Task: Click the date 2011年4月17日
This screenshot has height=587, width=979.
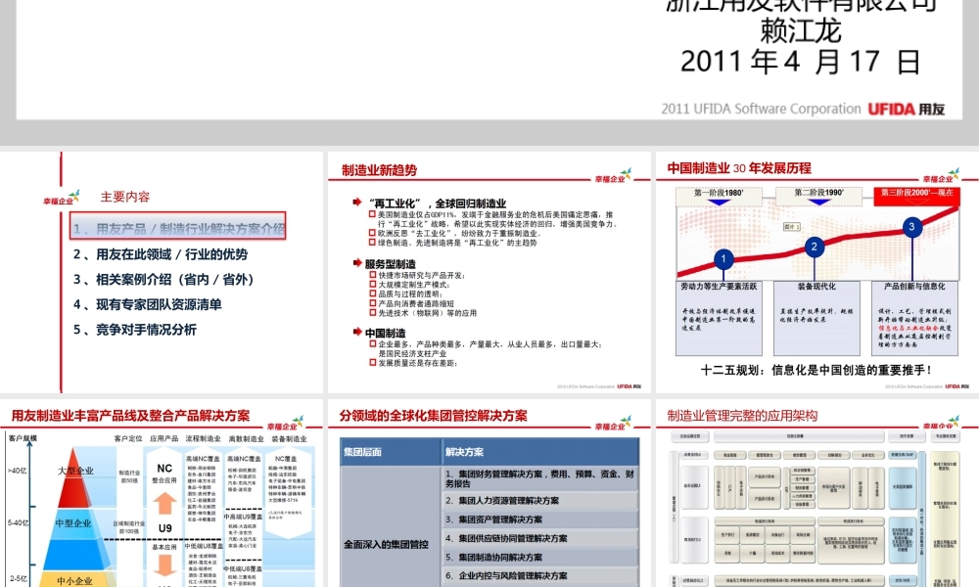Action: [801, 62]
